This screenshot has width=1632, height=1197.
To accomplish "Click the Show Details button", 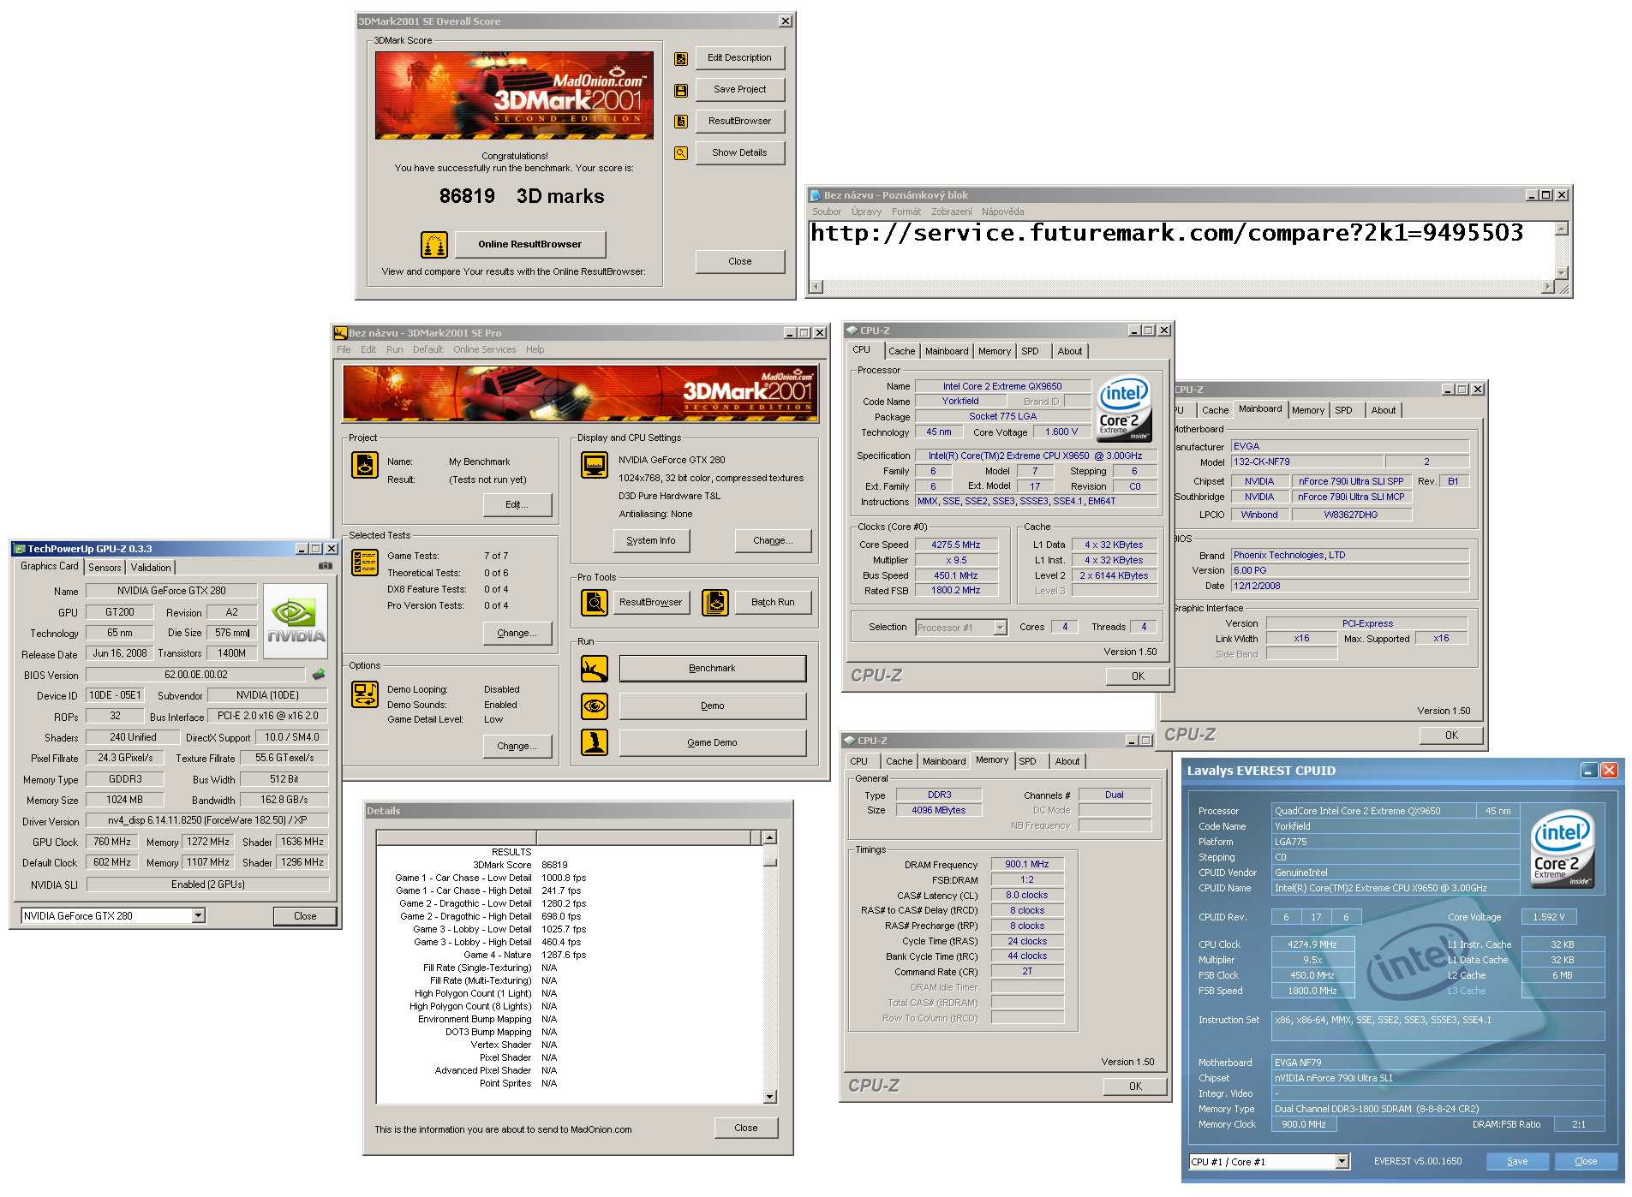I will pos(739,153).
